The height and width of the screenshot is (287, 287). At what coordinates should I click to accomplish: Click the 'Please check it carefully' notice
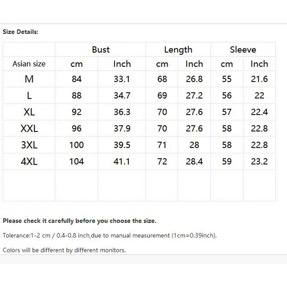(x=79, y=221)
